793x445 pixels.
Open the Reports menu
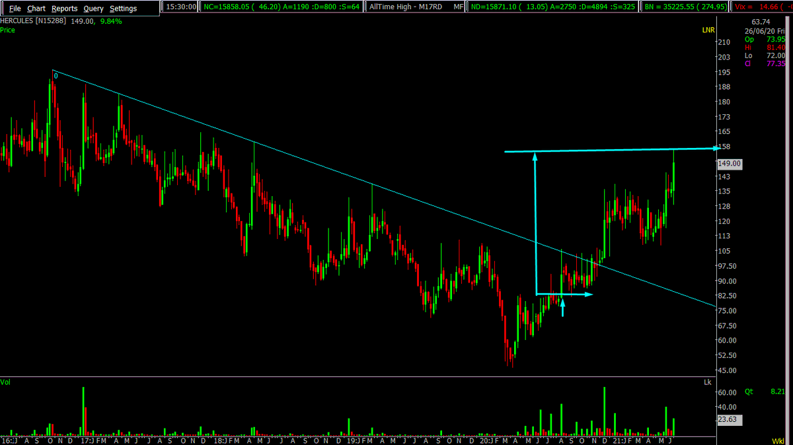point(65,9)
